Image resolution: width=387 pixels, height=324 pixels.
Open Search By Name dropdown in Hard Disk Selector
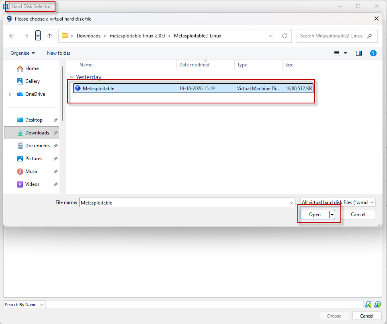[24, 305]
